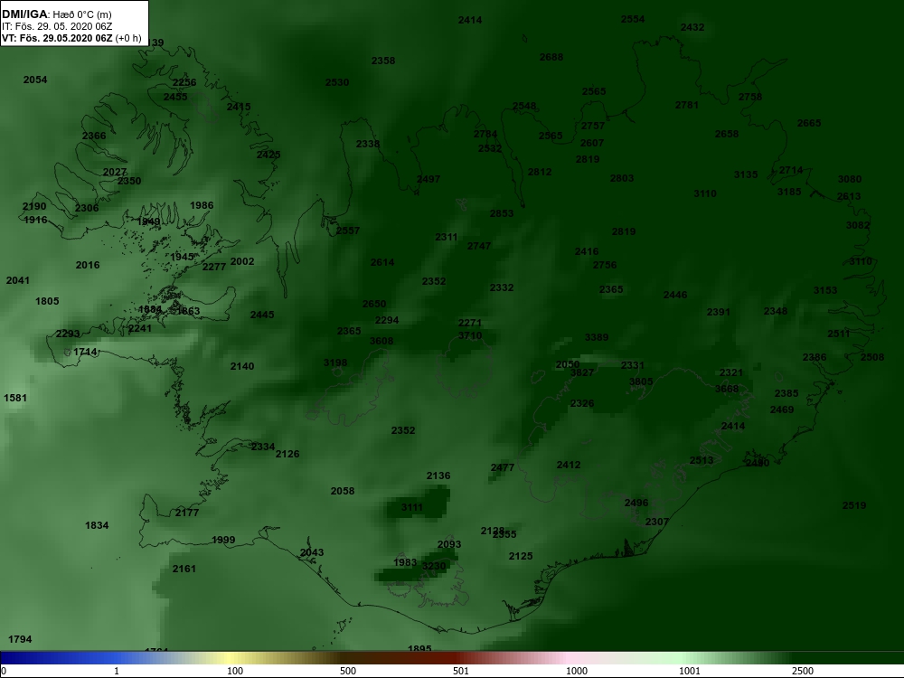904x678 pixels.
Task: Click the map value 3230
Action: pos(434,566)
